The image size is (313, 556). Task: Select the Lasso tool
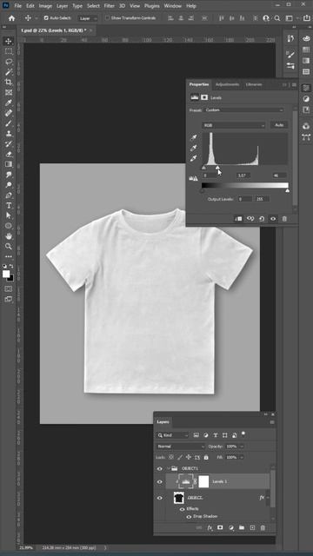(9, 62)
